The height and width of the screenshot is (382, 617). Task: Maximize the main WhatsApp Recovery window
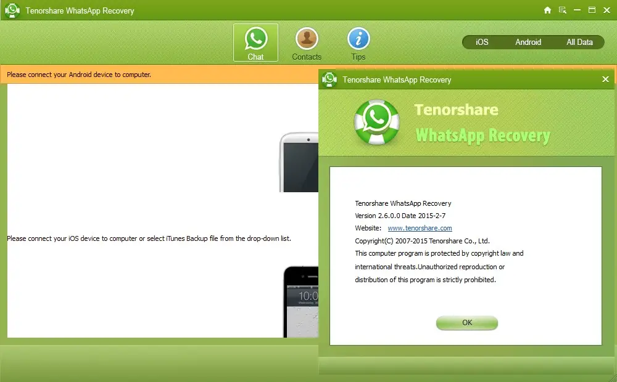pyautogui.click(x=592, y=10)
